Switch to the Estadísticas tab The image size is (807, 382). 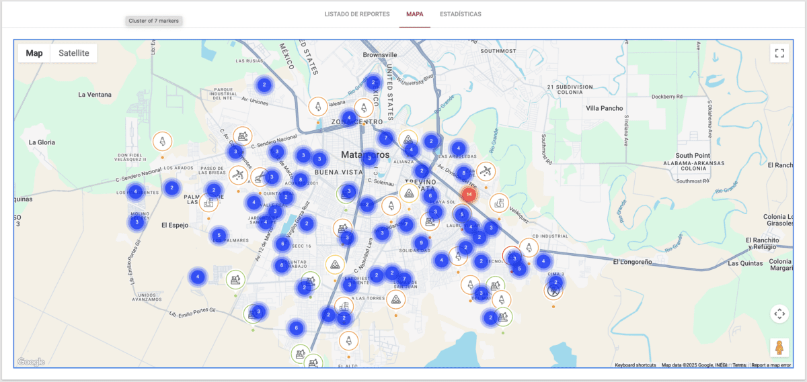coord(460,14)
